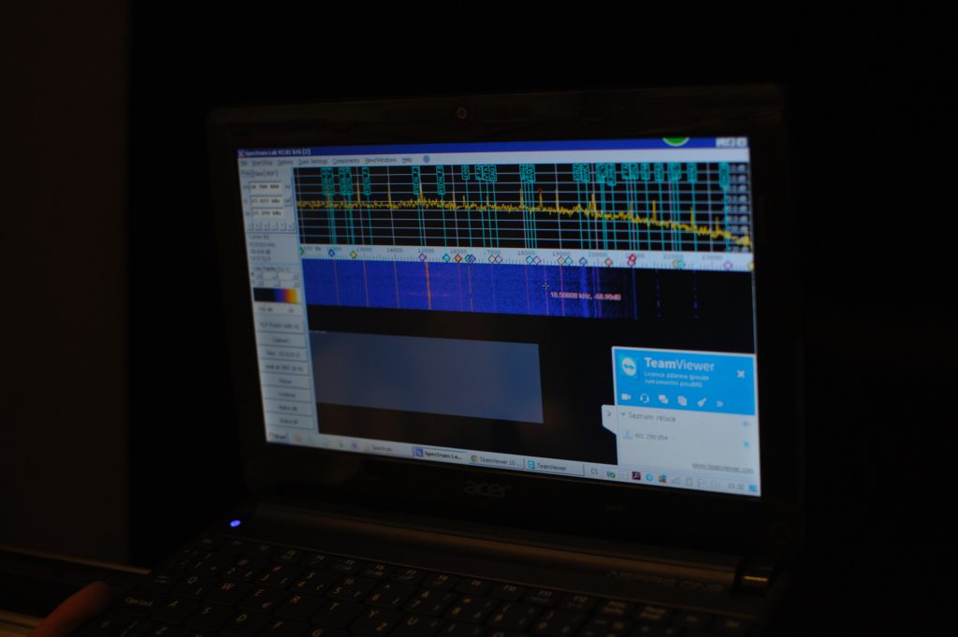Switch to TeamViewer 10 taskbar button
The image size is (958, 637).
tap(496, 460)
